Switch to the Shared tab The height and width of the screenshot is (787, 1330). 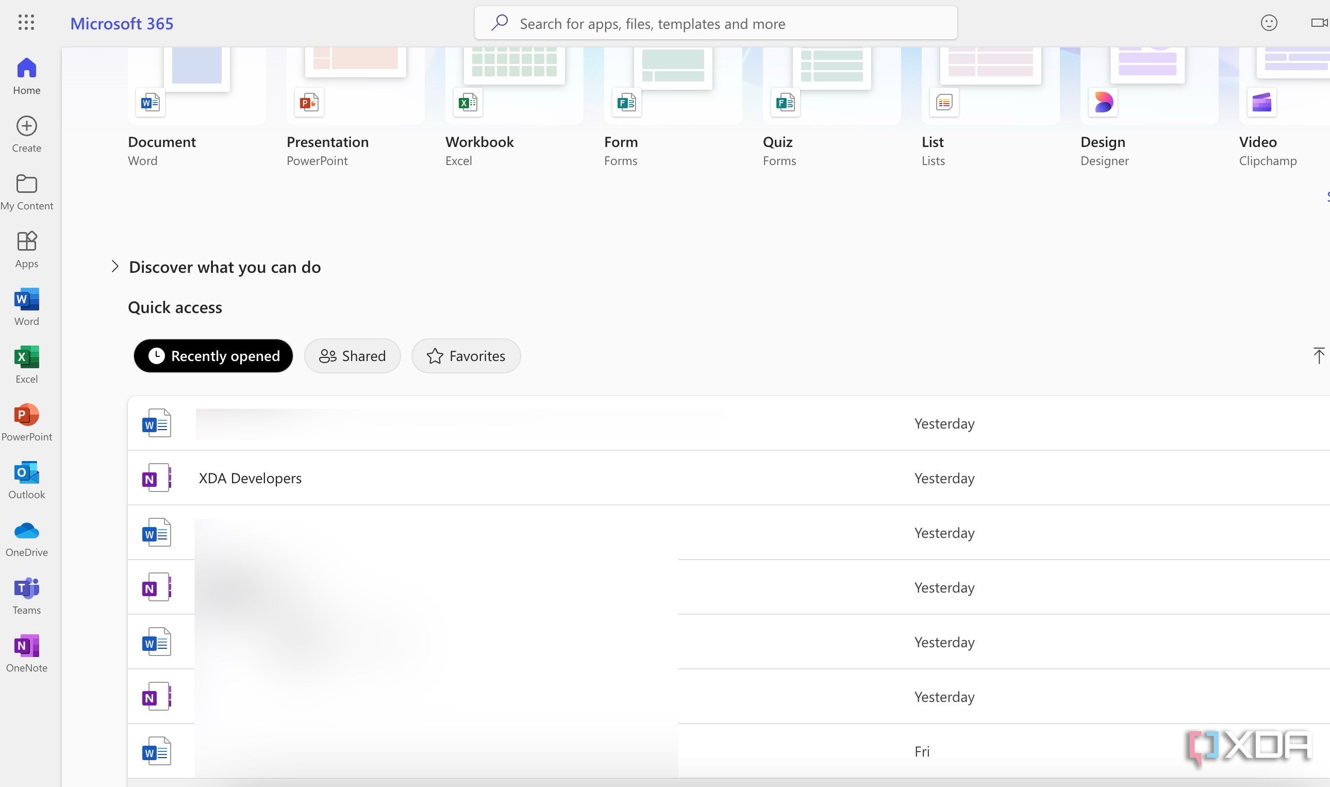pos(352,356)
